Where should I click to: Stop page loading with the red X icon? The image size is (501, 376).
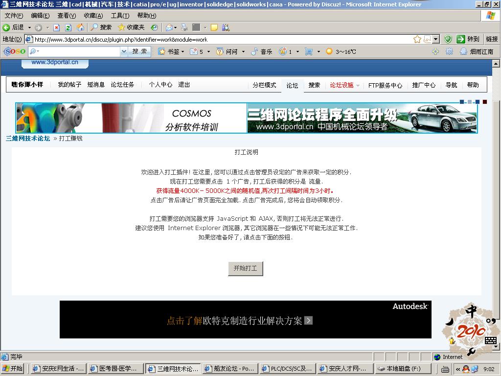pyautogui.click(x=56, y=27)
